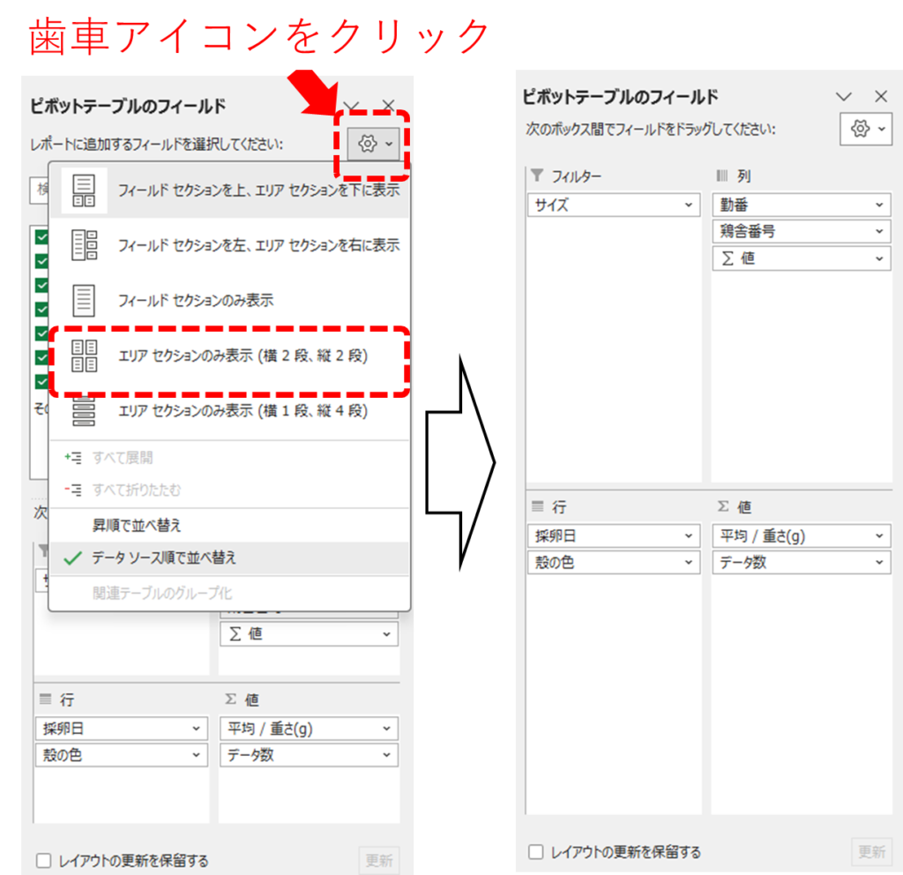The image size is (903, 875).
Task: Open the '鶏舎番号' column field dropdown
Action: [878, 232]
